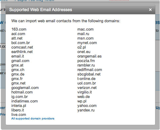Screen dimensions: 160x130
Task: Click the rediffmail.com domain text
Action: (x=90, y=70)
